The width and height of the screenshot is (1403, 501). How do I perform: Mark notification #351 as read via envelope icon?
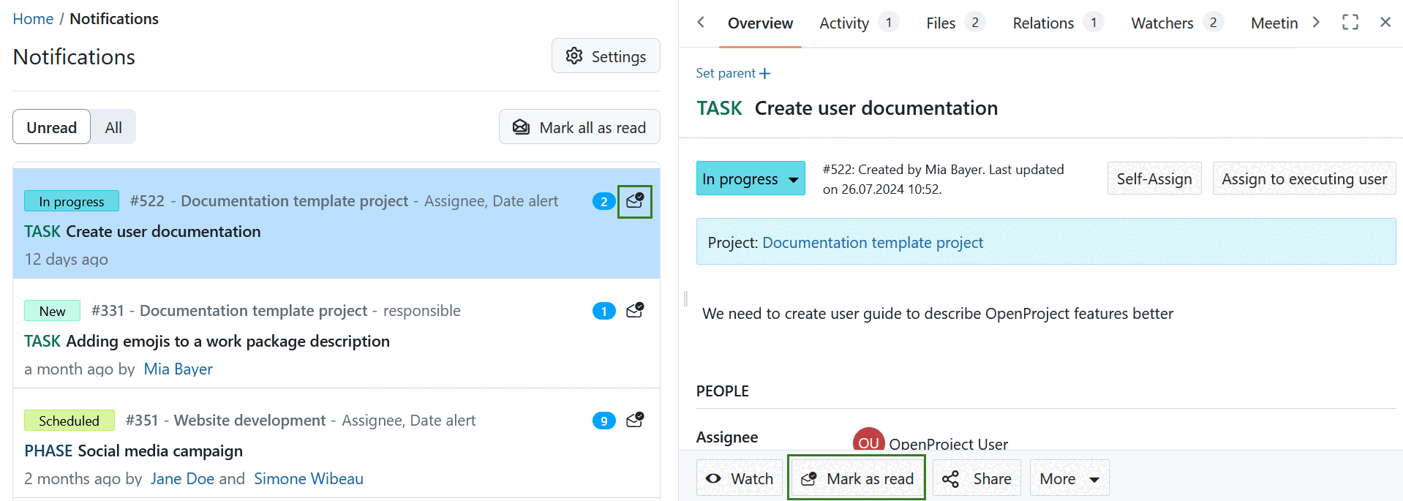pyautogui.click(x=634, y=421)
